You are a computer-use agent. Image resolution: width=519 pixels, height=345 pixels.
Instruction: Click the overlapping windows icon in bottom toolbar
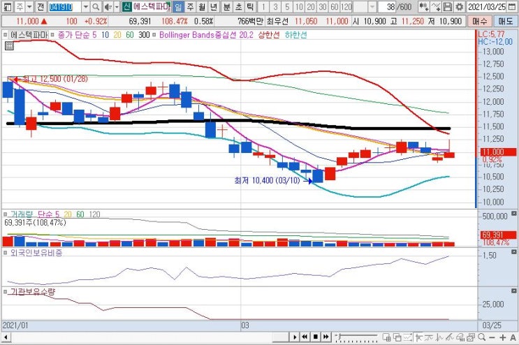[397, 337]
